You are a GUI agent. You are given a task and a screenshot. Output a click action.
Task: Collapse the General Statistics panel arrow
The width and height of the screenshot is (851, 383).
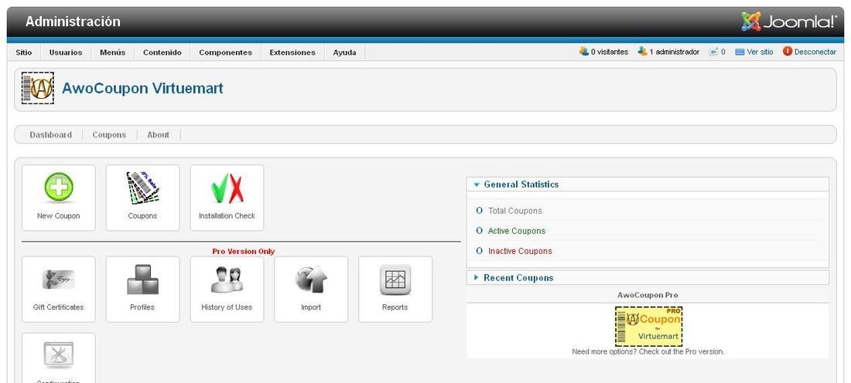coord(477,185)
